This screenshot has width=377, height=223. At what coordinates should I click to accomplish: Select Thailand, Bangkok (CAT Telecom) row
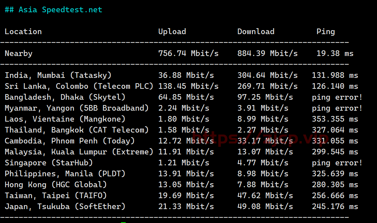click(181, 130)
